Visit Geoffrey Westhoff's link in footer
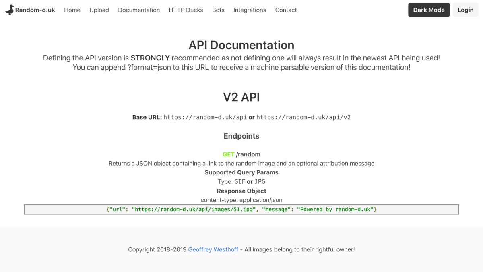The height and width of the screenshot is (272, 483). [213, 249]
